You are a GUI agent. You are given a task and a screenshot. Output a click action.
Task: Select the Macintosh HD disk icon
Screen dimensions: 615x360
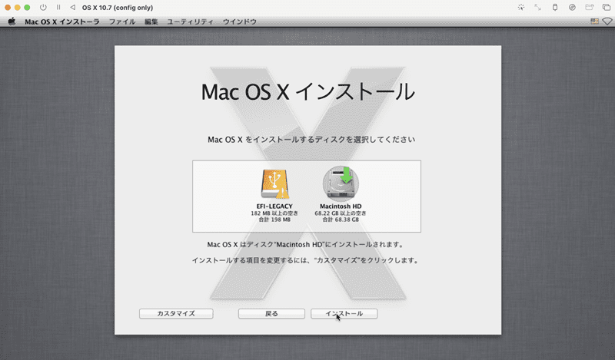[341, 183]
